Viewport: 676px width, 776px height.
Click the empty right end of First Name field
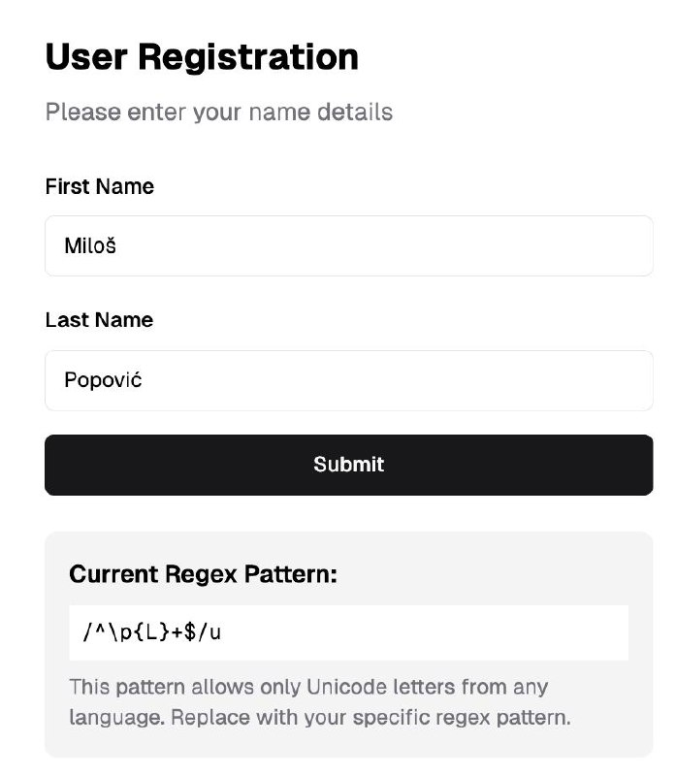pyautogui.click(x=582, y=245)
